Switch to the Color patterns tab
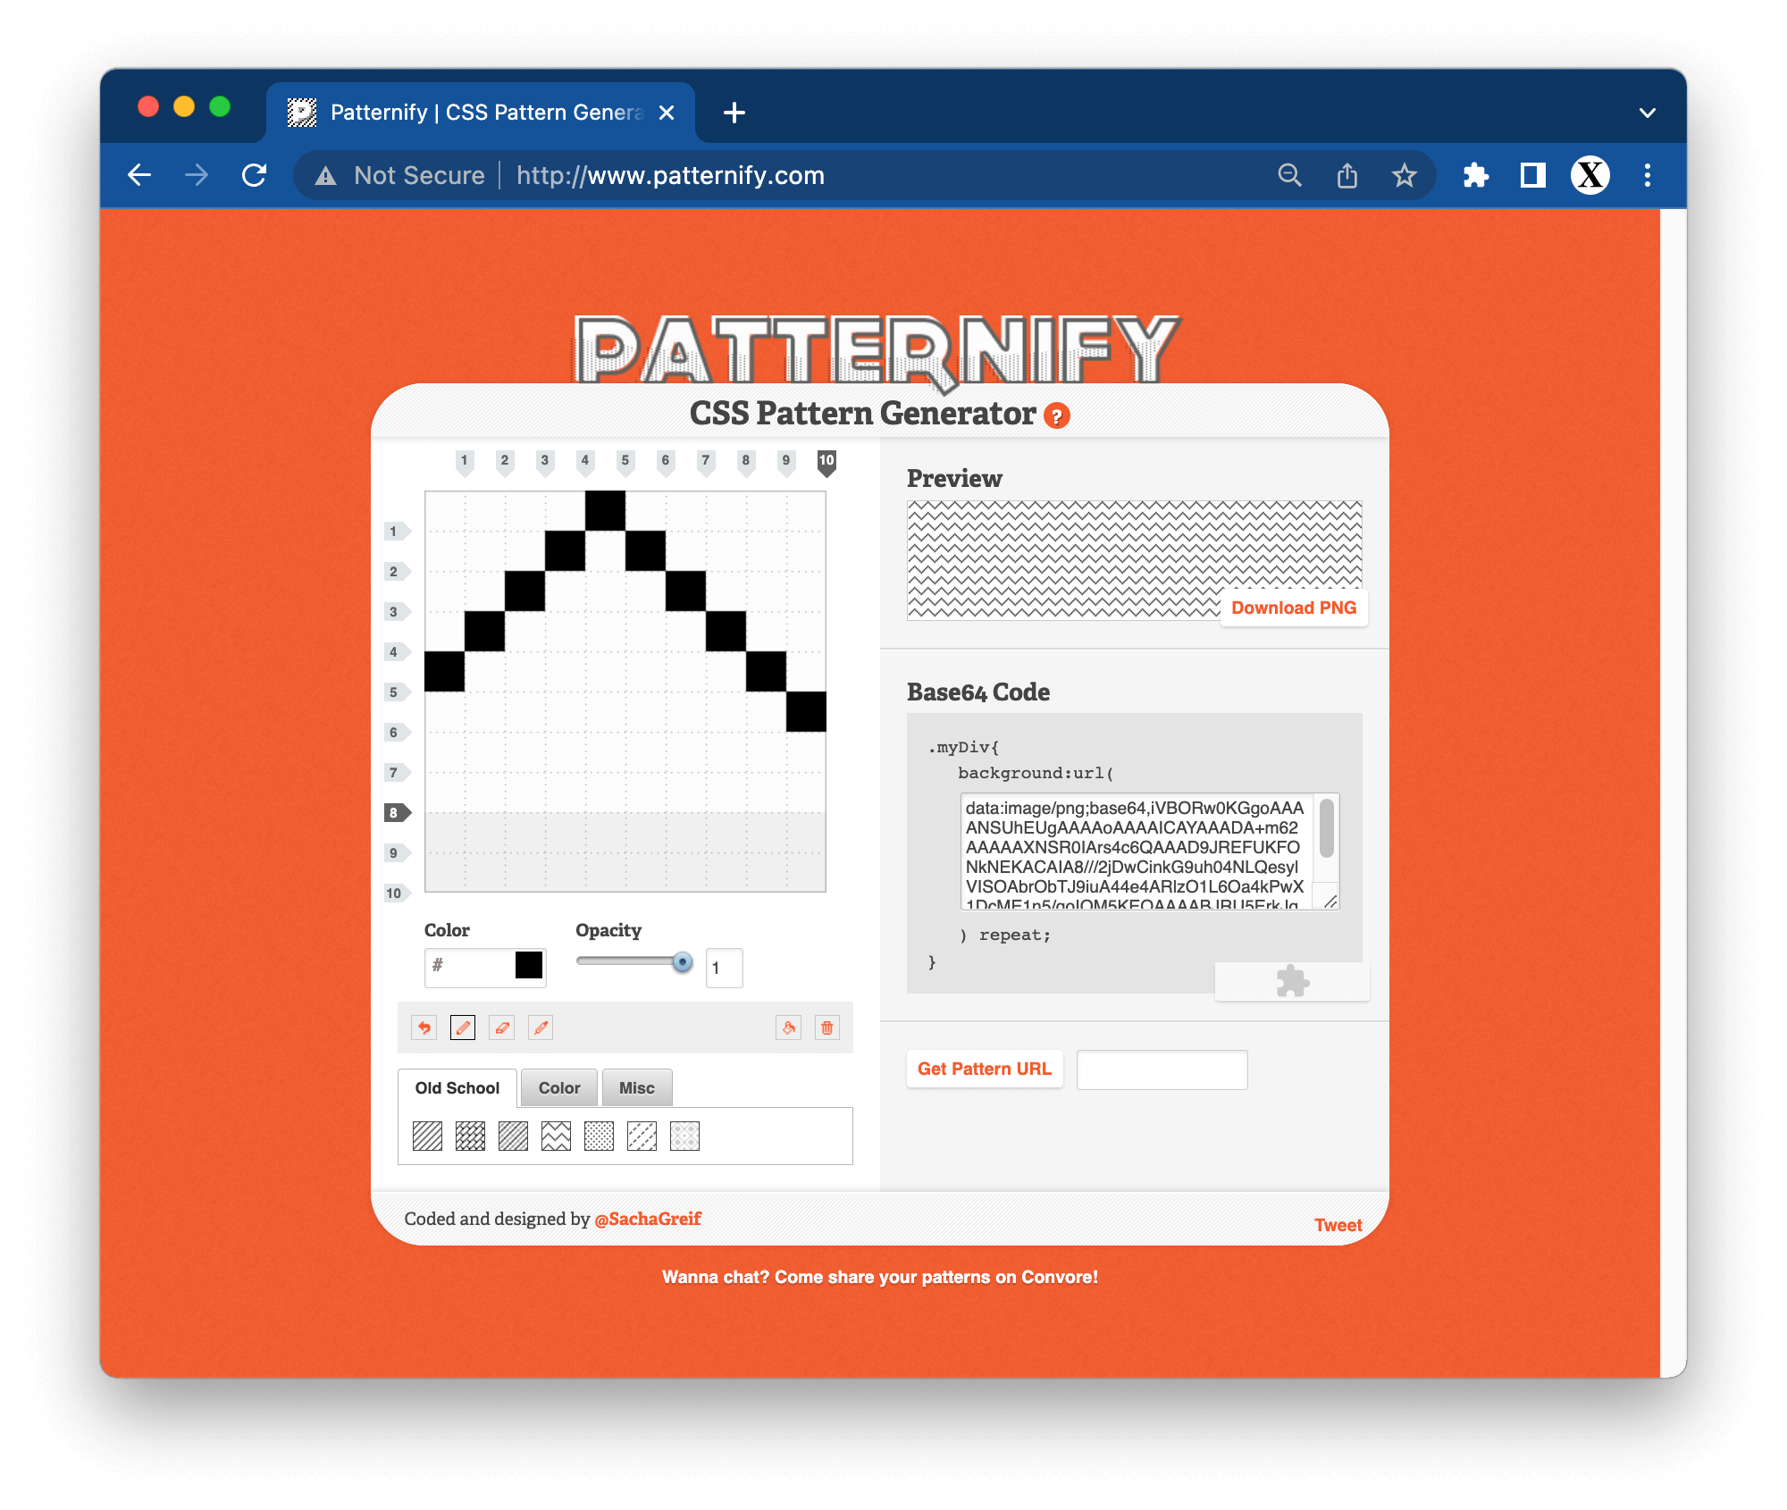Screen dimensions: 1787x1510 tap(559, 1088)
